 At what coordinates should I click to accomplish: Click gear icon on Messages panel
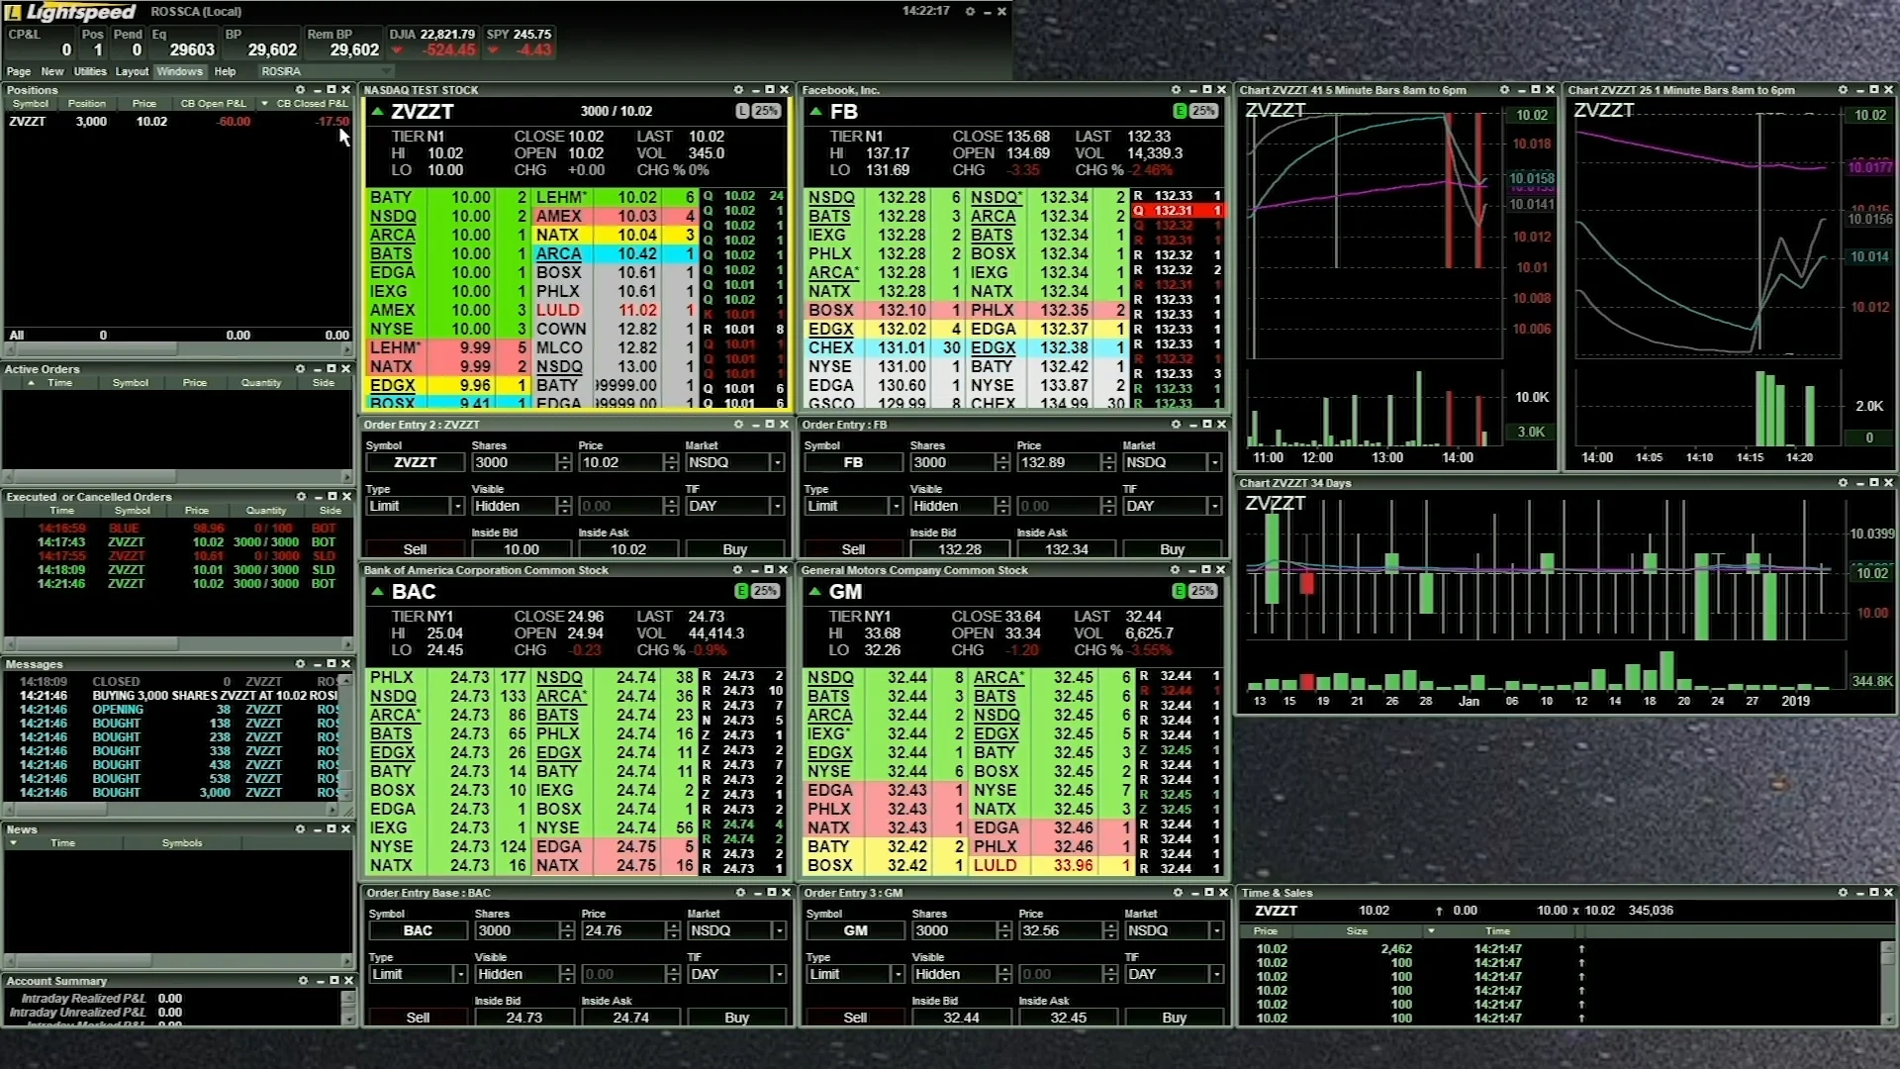300,664
